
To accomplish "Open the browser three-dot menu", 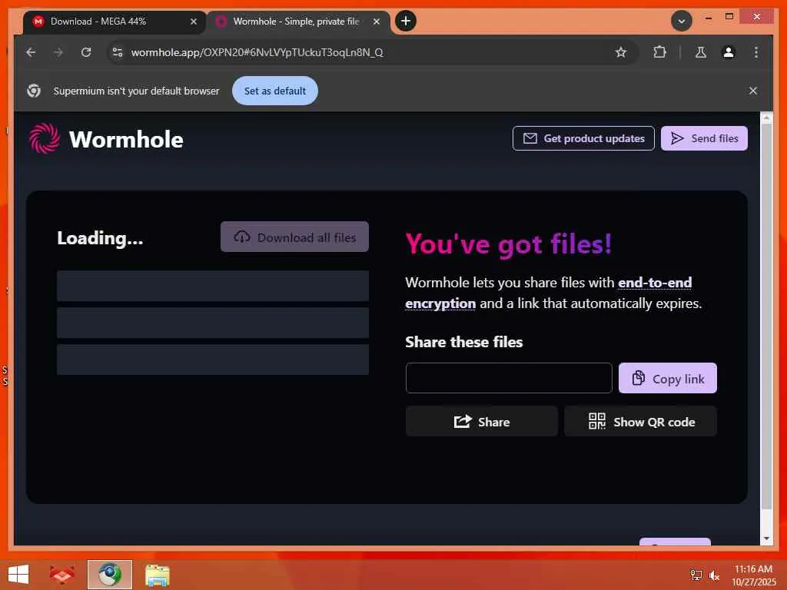I will pyautogui.click(x=756, y=52).
